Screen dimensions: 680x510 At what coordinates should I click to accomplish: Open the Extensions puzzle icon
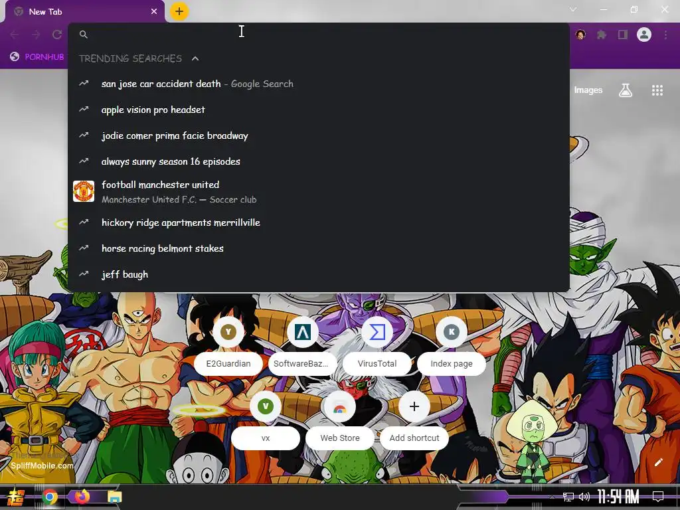point(602,35)
